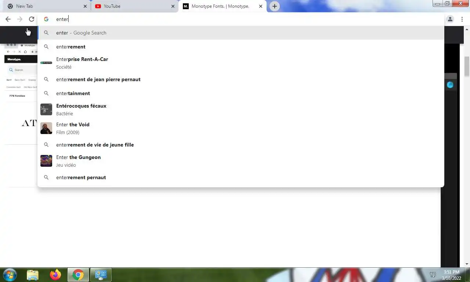This screenshot has height=282, width=470.
Task: Select 'enterrement de jean pierre pernaut' suggestion
Action: [241, 79]
